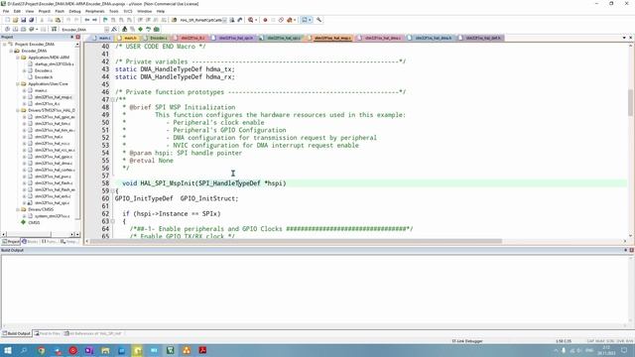Open Manage Run-Time Environment green diamond icon

coord(140,29)
